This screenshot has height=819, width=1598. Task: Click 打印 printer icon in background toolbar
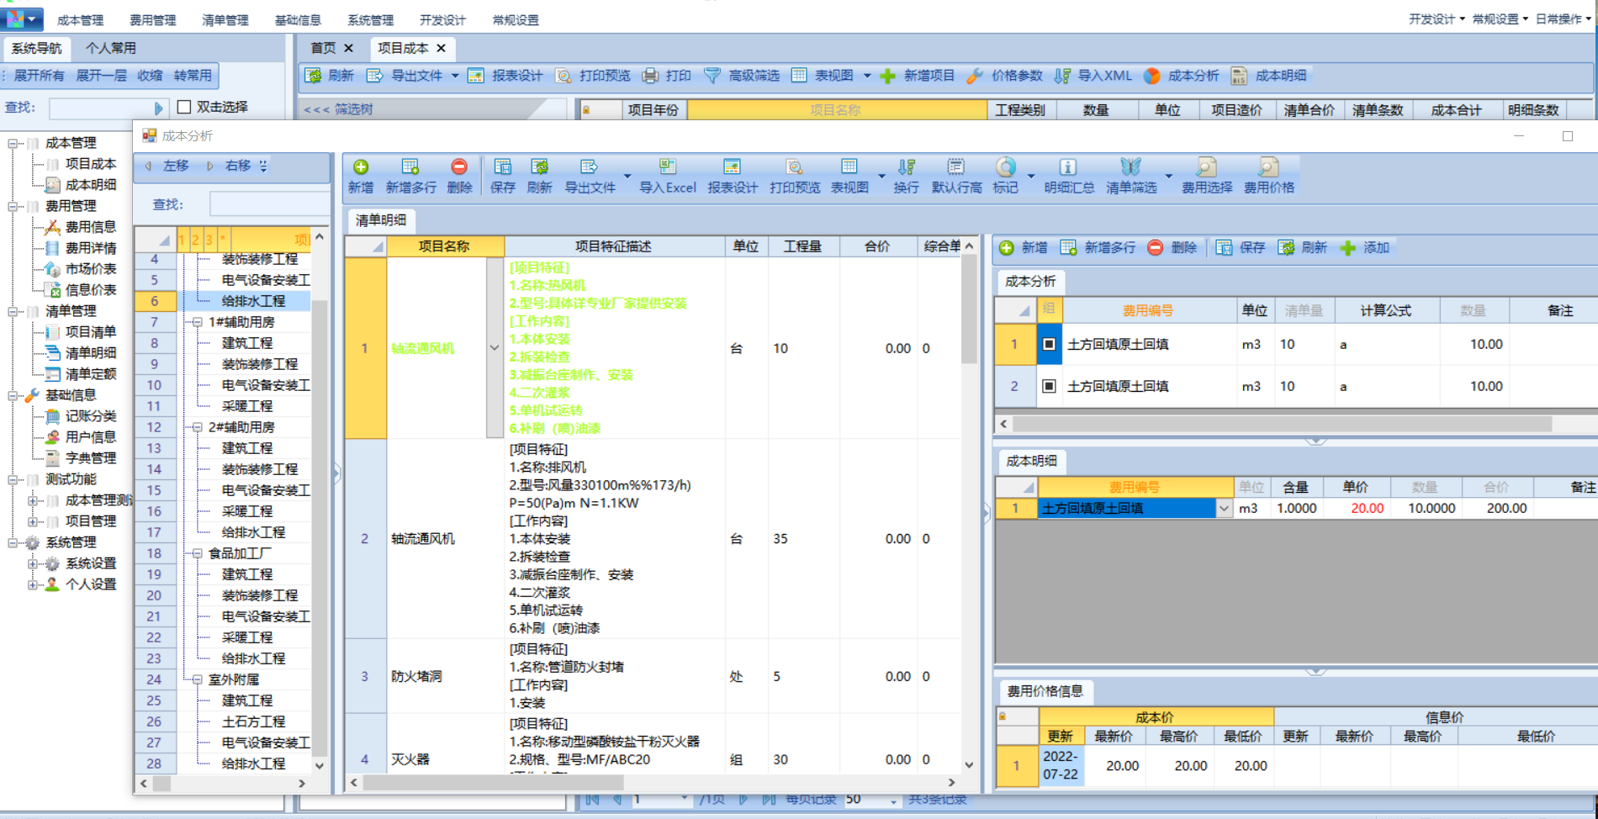(x=650, y=76)
